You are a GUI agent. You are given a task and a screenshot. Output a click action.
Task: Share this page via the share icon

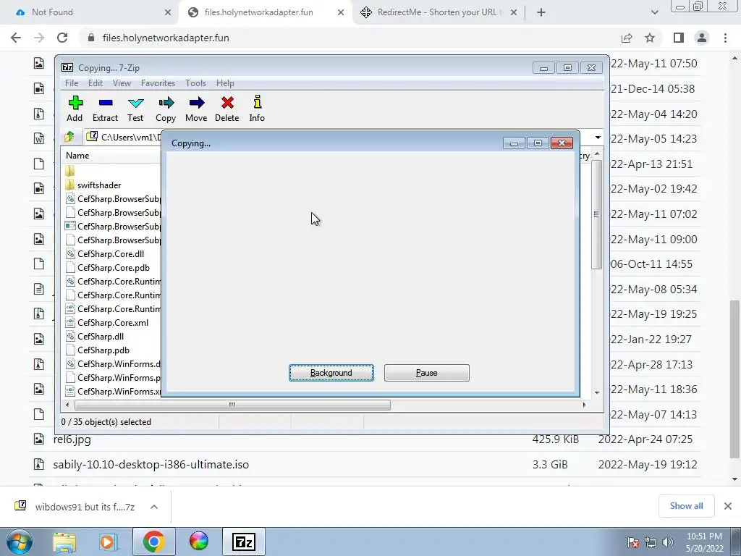(x=627, y=38)
